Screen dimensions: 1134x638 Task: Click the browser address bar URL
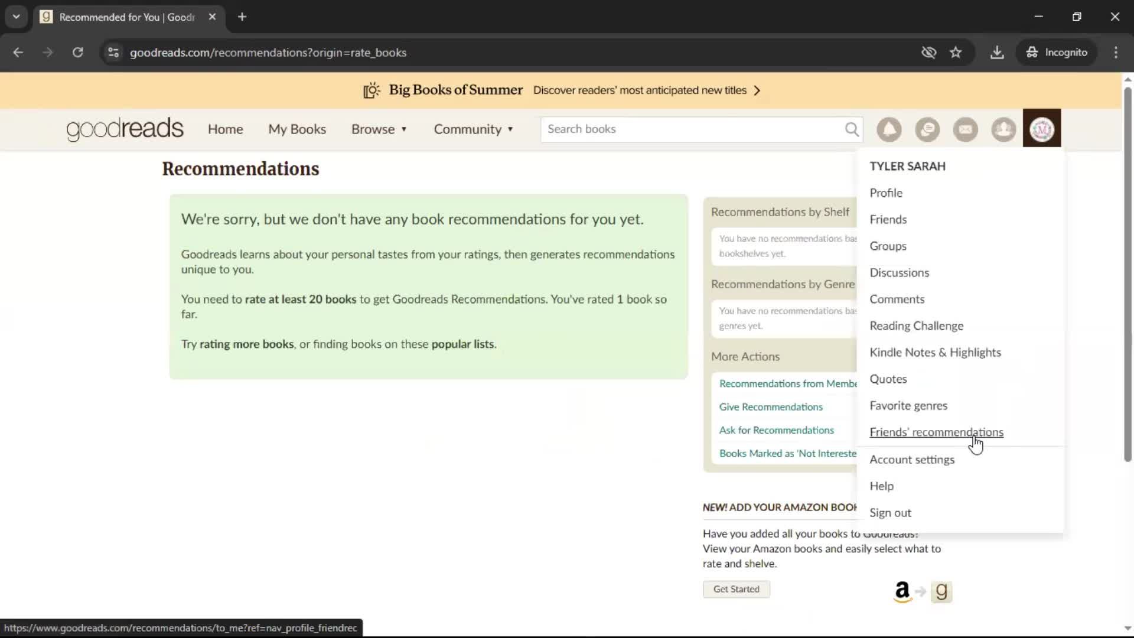(x=268, y=53)
